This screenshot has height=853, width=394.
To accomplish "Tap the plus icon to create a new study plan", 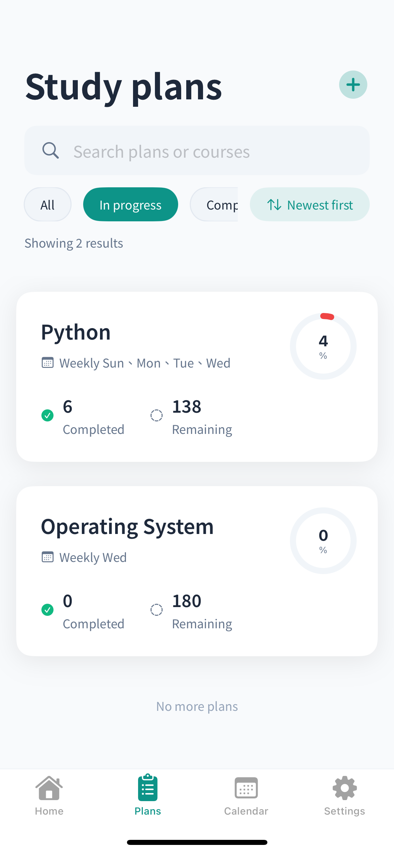I will point(353,84).
